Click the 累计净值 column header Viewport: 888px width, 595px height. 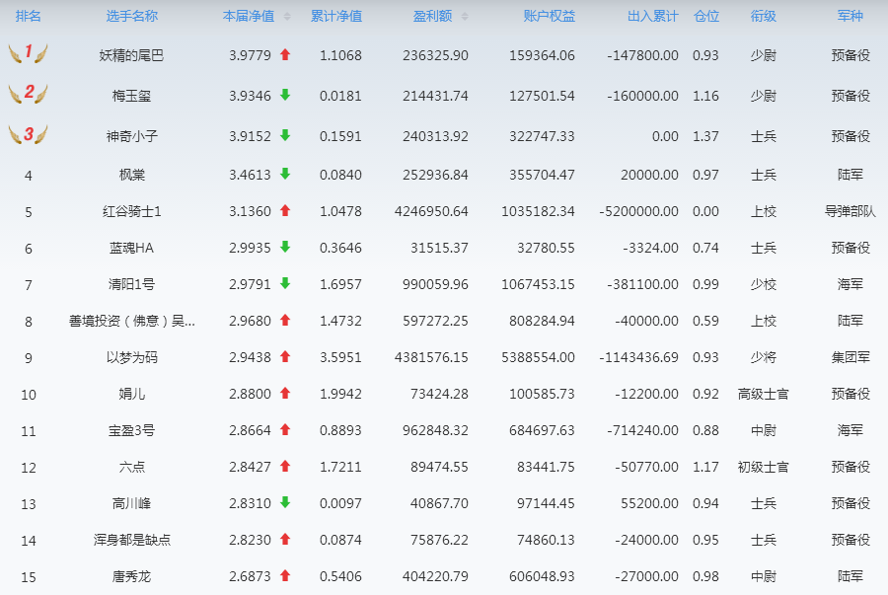coord(336,17)
